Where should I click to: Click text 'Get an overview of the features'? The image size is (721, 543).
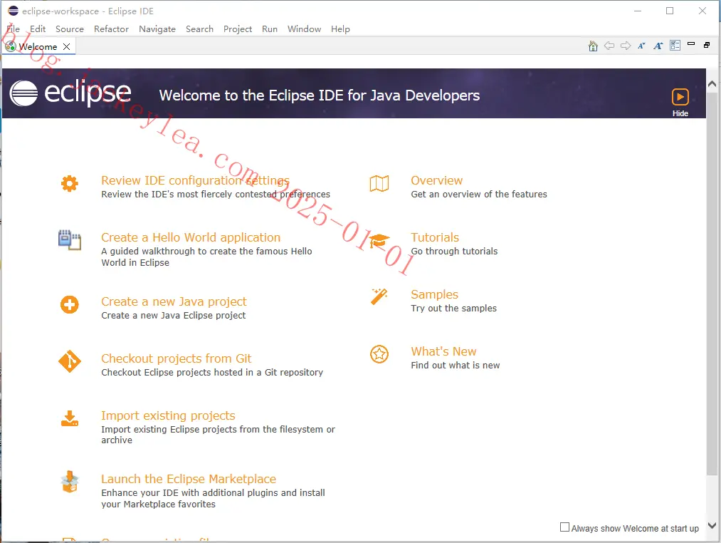[x=479, y=195]
